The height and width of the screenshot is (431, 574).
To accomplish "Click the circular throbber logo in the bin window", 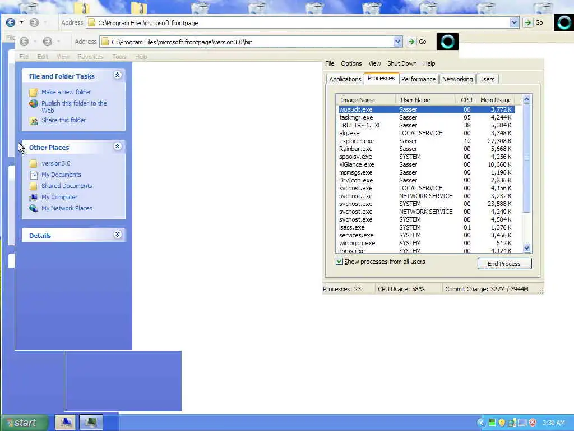I will [448, 42].
